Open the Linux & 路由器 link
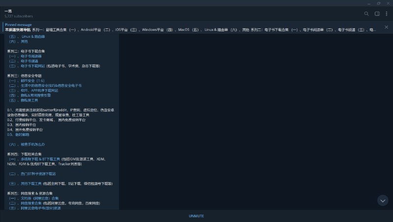Image resolution: width=393 pixels, height=222 pixels. point(30,36)
